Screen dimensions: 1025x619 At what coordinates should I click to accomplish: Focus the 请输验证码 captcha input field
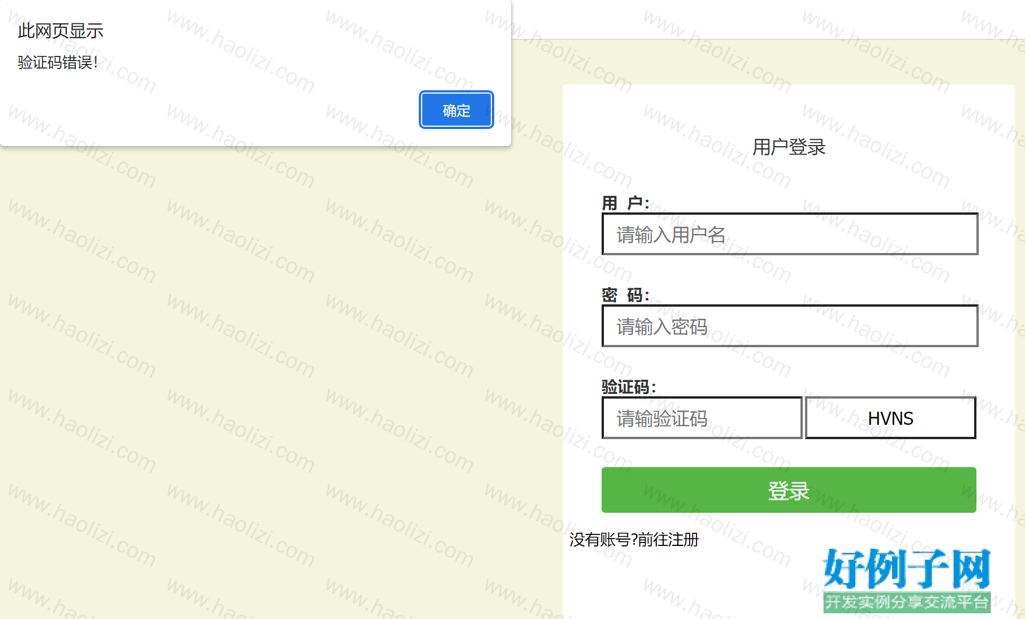tap(702, 418)
